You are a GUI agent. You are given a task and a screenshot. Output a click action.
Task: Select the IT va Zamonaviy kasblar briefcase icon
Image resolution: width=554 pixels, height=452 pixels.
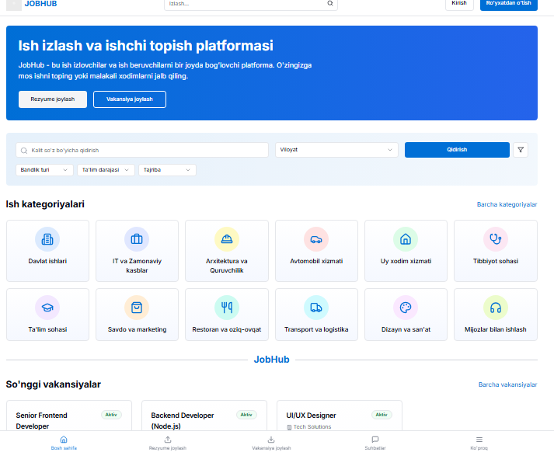coord(137,239)
